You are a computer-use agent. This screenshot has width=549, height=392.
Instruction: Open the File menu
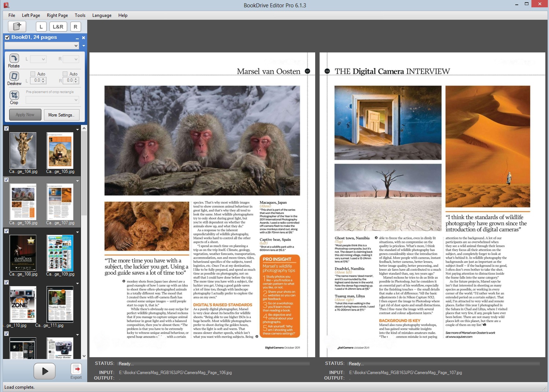[12, 15]
